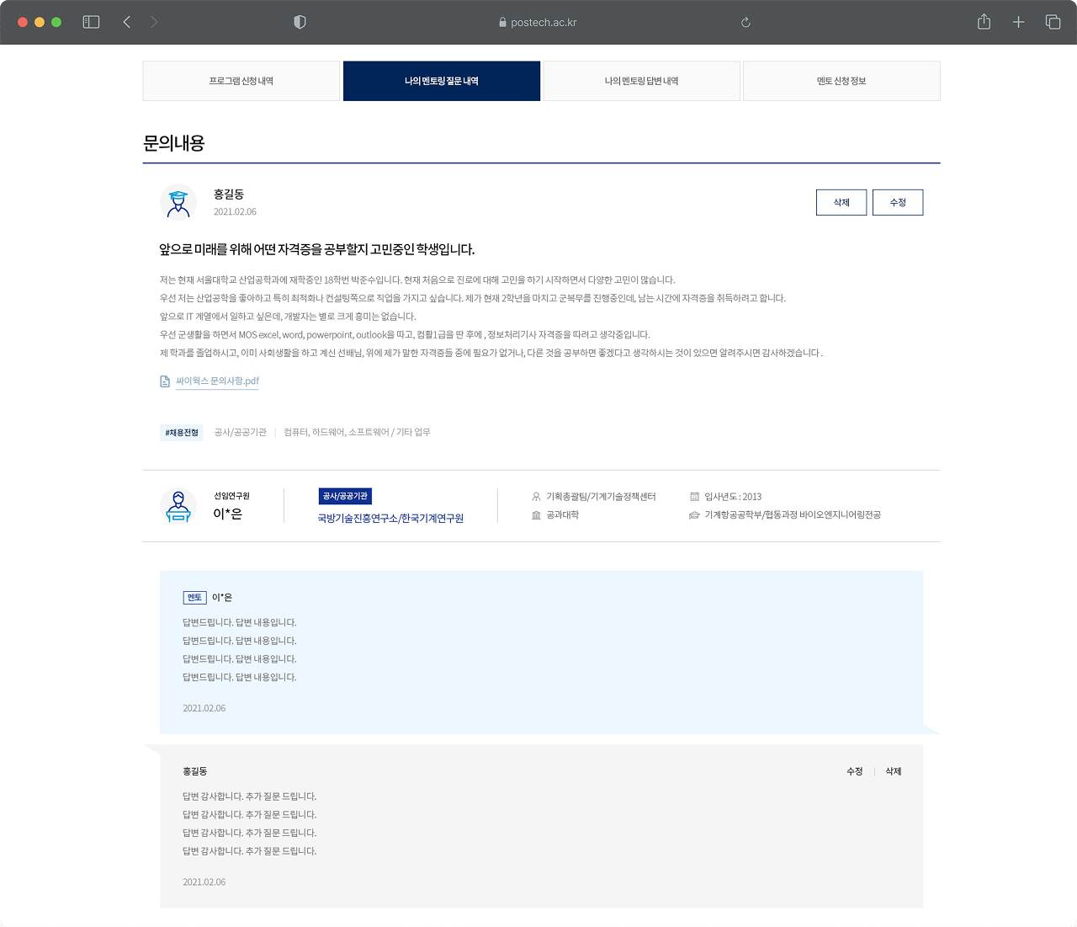1077x927 pixels.
Task: Click the 기획총괄팀/기계기술정책센터 text
Action: coord(601,497)
